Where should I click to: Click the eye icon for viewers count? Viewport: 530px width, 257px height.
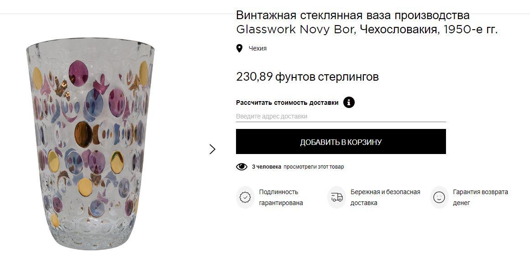[x=241, y=167]
